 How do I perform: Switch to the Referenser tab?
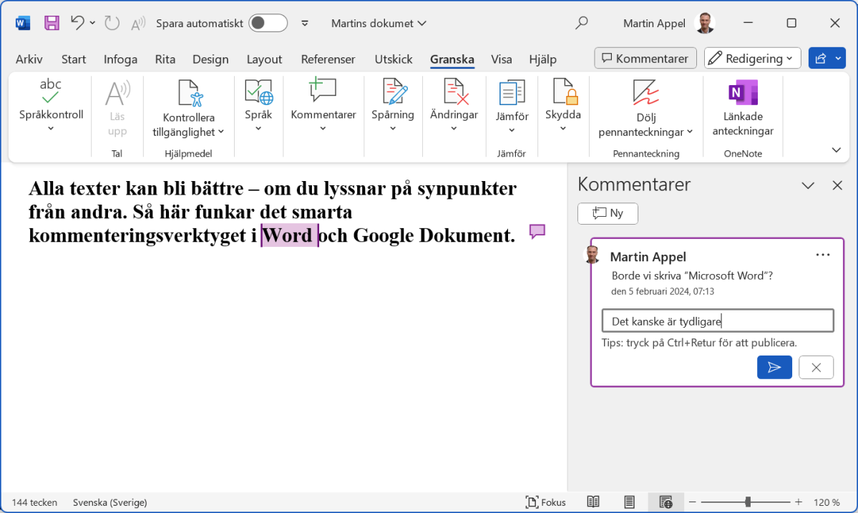328,59
